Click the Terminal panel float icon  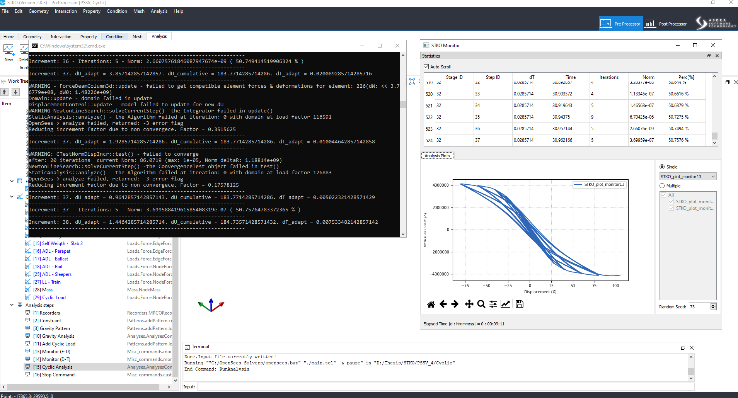click(683, 348)
